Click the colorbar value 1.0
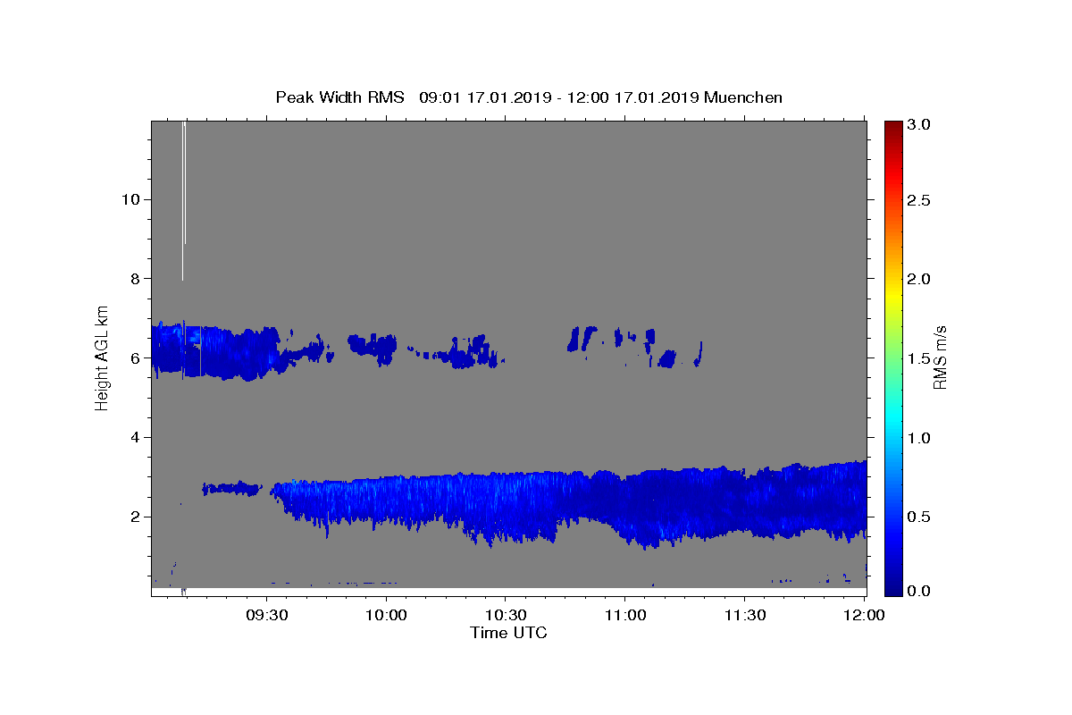Viewport: 1072px width, 715px height. tap(920, 438)
